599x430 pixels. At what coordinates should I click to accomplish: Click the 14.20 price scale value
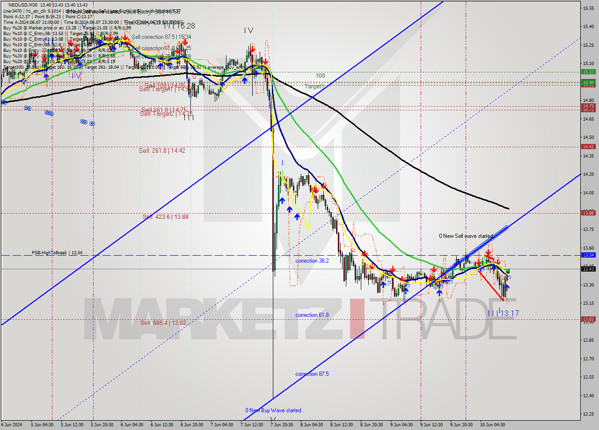pyautogui.click(x=588, y=174)
